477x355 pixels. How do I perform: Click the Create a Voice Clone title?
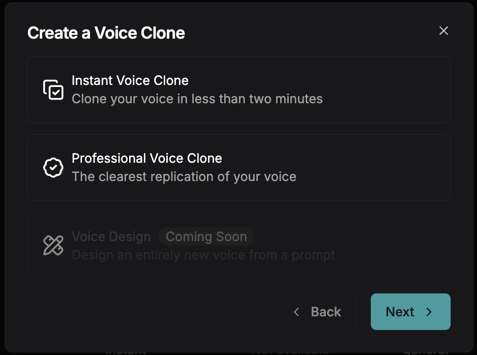(106, 33)
